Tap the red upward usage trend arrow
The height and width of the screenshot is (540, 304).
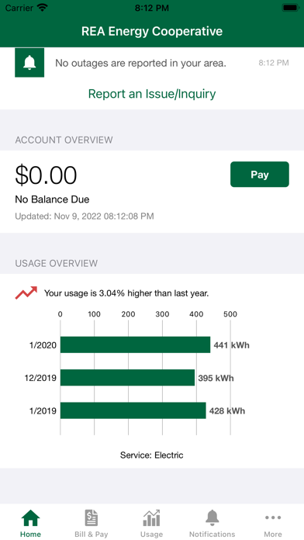26,292
